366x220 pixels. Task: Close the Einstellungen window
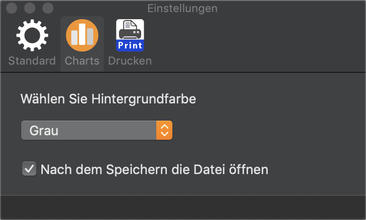point(12,8)
